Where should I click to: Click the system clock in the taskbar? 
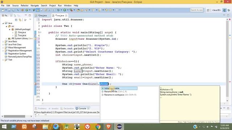(x=225, y=127)
